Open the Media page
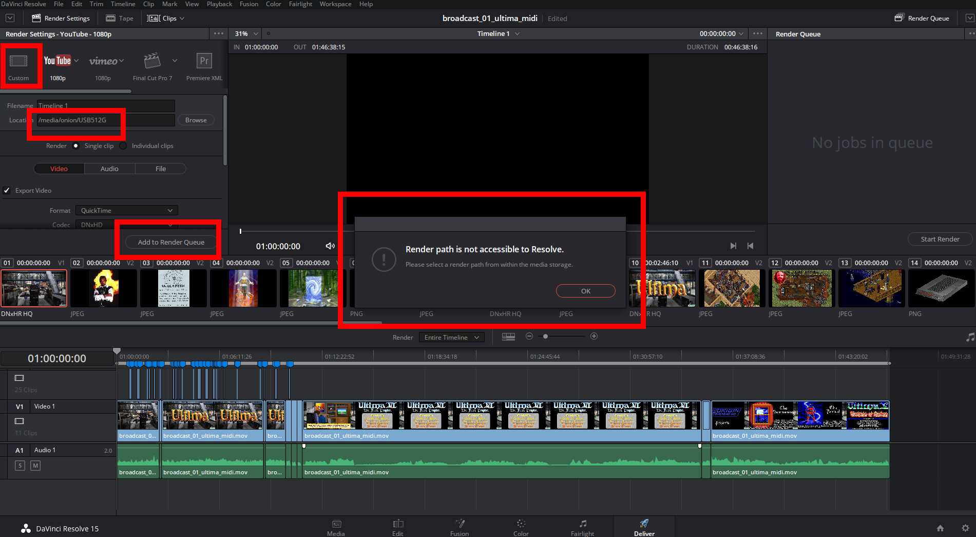The height and width of the screenshot is (537, 976). coord(336,527)
